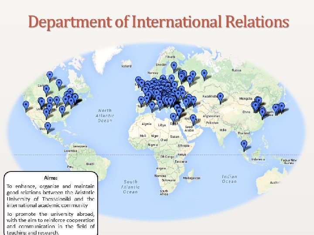314x235 pixels.
Task: Select the Angola label
Action: [161, 168]
